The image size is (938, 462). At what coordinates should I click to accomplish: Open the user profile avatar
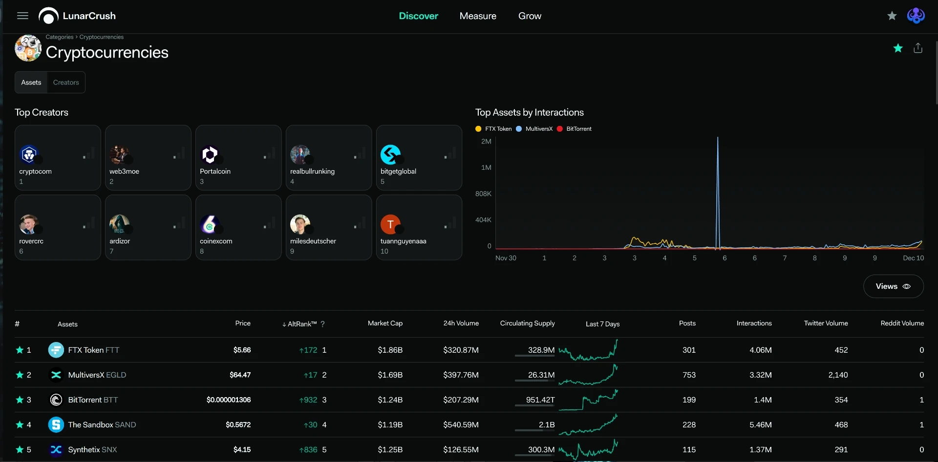[916, 16]
